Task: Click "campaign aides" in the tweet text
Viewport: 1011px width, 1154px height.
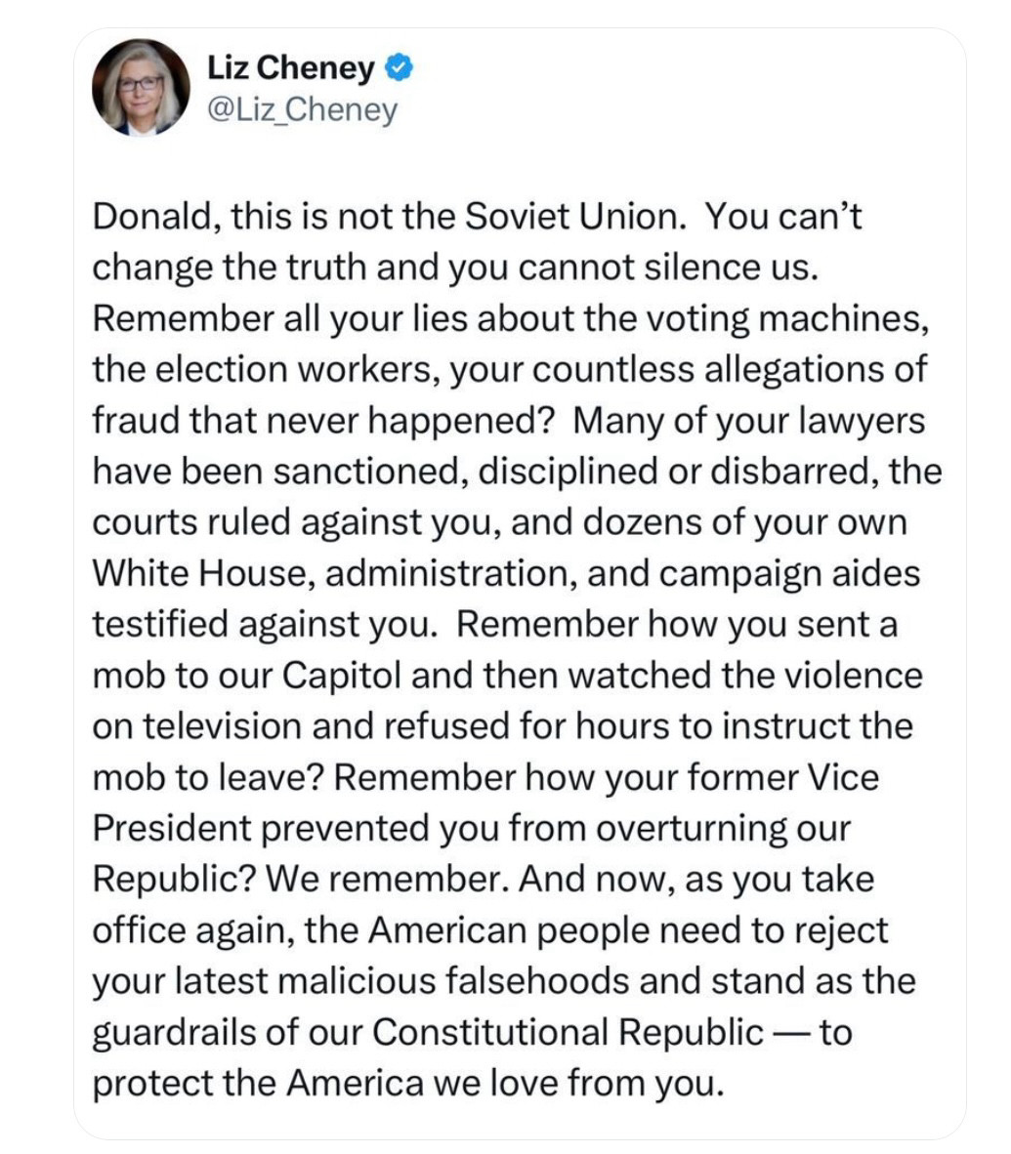Action: tap(789, 573)
